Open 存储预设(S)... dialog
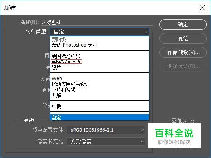 [x=183, y=52]
